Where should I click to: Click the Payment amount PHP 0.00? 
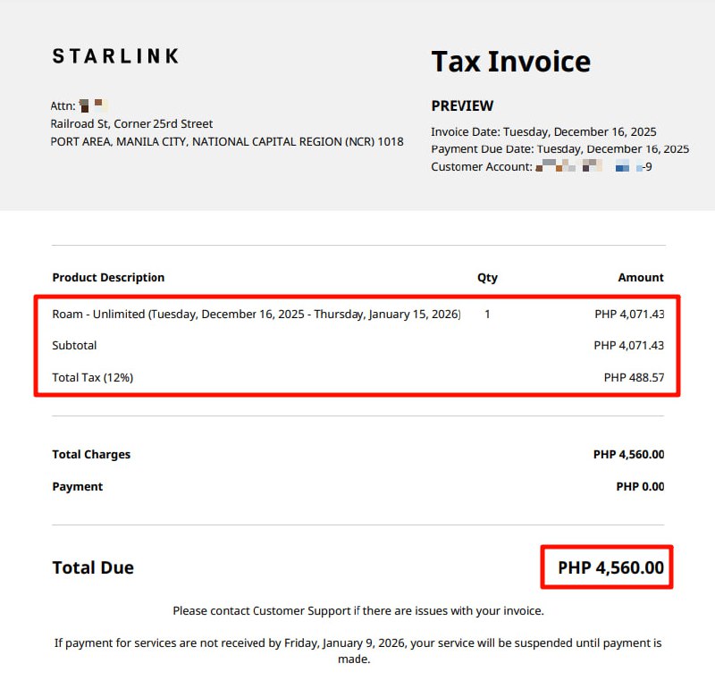click(x=640, y=487)
